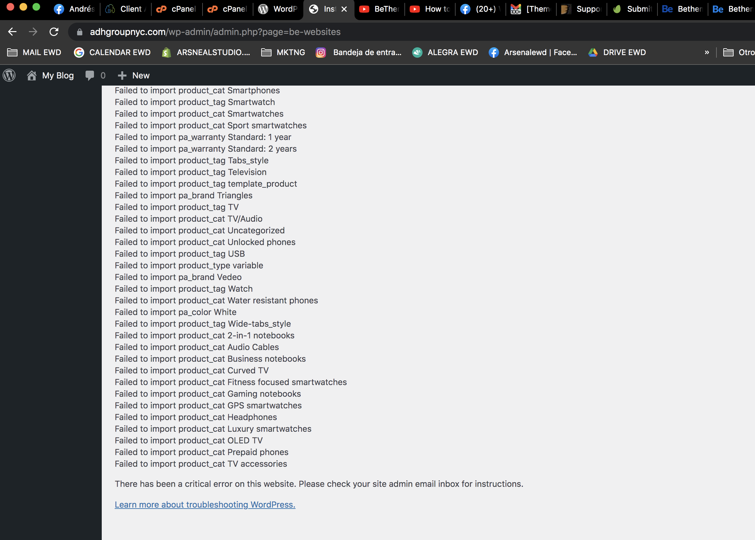Expand the browser bookmarks overflow menu
The height and width of the screenshot is (540, 755).
[x=706, y=52]
